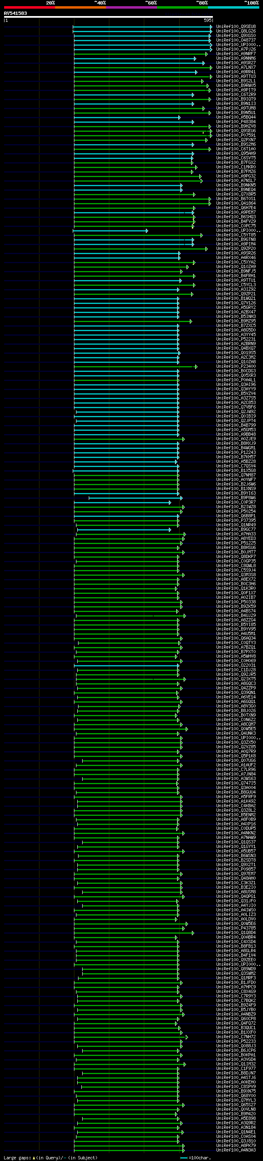Select UniRef100_Q95AH9 entry
This screenshot has width=263, height=1161.
pos(236,153)
